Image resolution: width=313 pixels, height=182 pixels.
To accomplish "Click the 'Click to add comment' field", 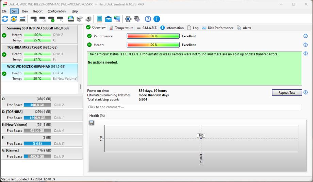I will (x=194, y=107).
